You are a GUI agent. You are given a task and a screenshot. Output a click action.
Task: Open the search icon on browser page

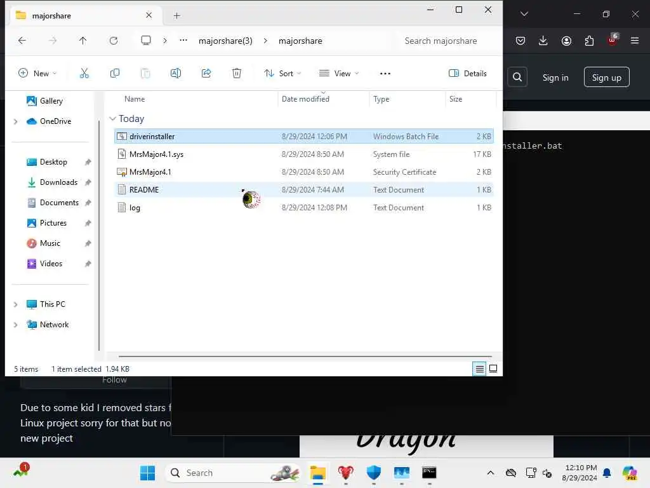pos(517,77)
